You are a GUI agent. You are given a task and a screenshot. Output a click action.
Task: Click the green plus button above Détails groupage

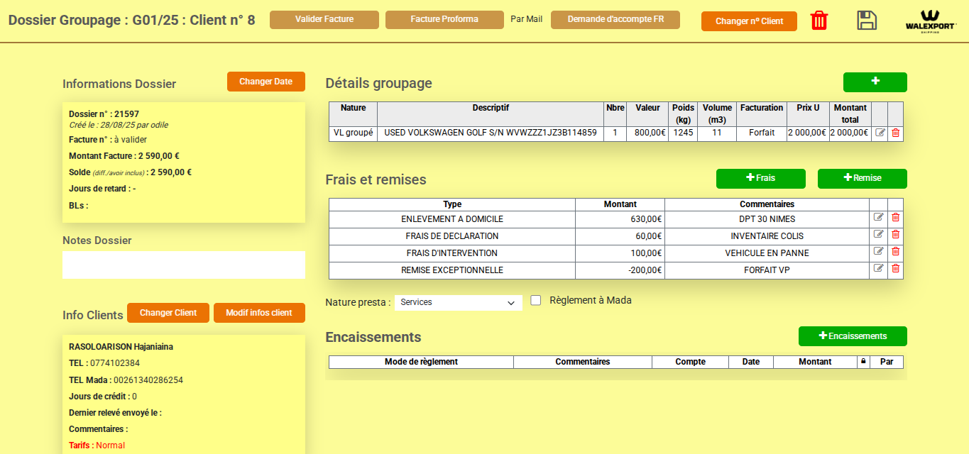click(875, 82)
